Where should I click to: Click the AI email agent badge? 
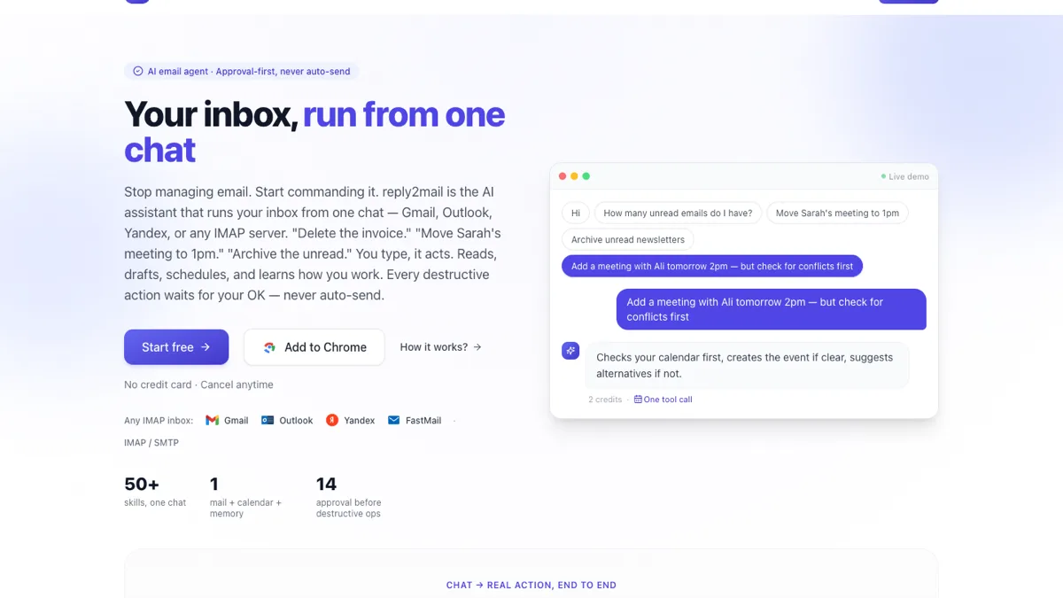242,71
